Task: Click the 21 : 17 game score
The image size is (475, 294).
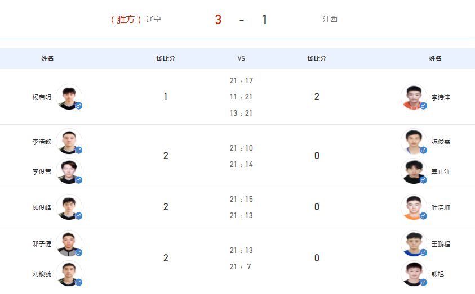Action: click(x=241, y=81)
